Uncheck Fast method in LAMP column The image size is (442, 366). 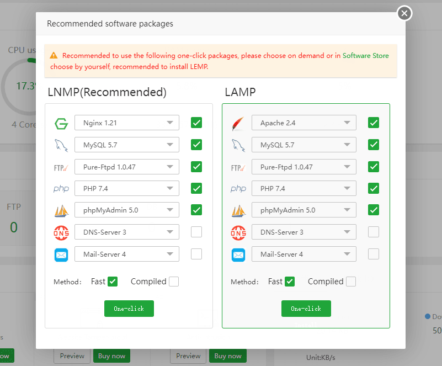[x=289, y=281]
